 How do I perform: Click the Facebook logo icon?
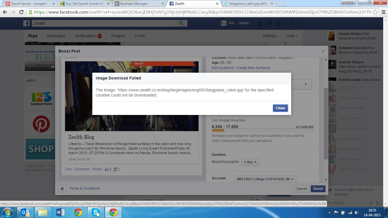(26, 23)
